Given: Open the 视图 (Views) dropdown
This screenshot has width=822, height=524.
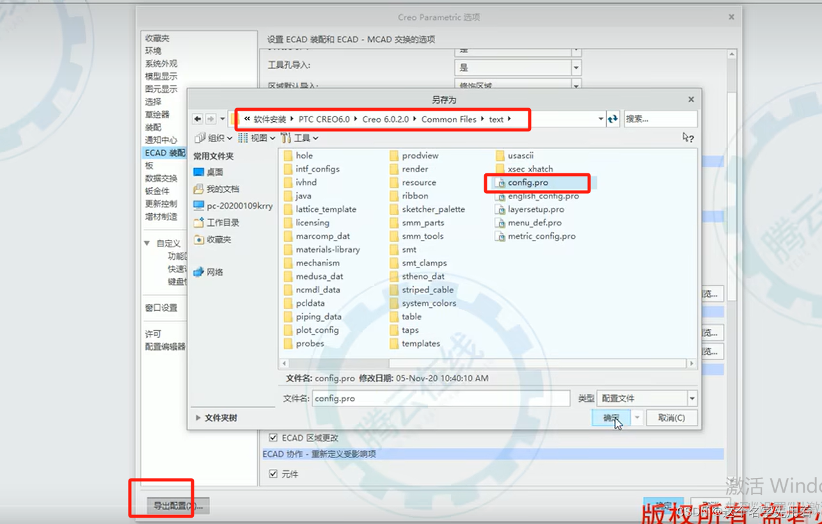Looking at the screenshot, I should click(x=257, y=138).
